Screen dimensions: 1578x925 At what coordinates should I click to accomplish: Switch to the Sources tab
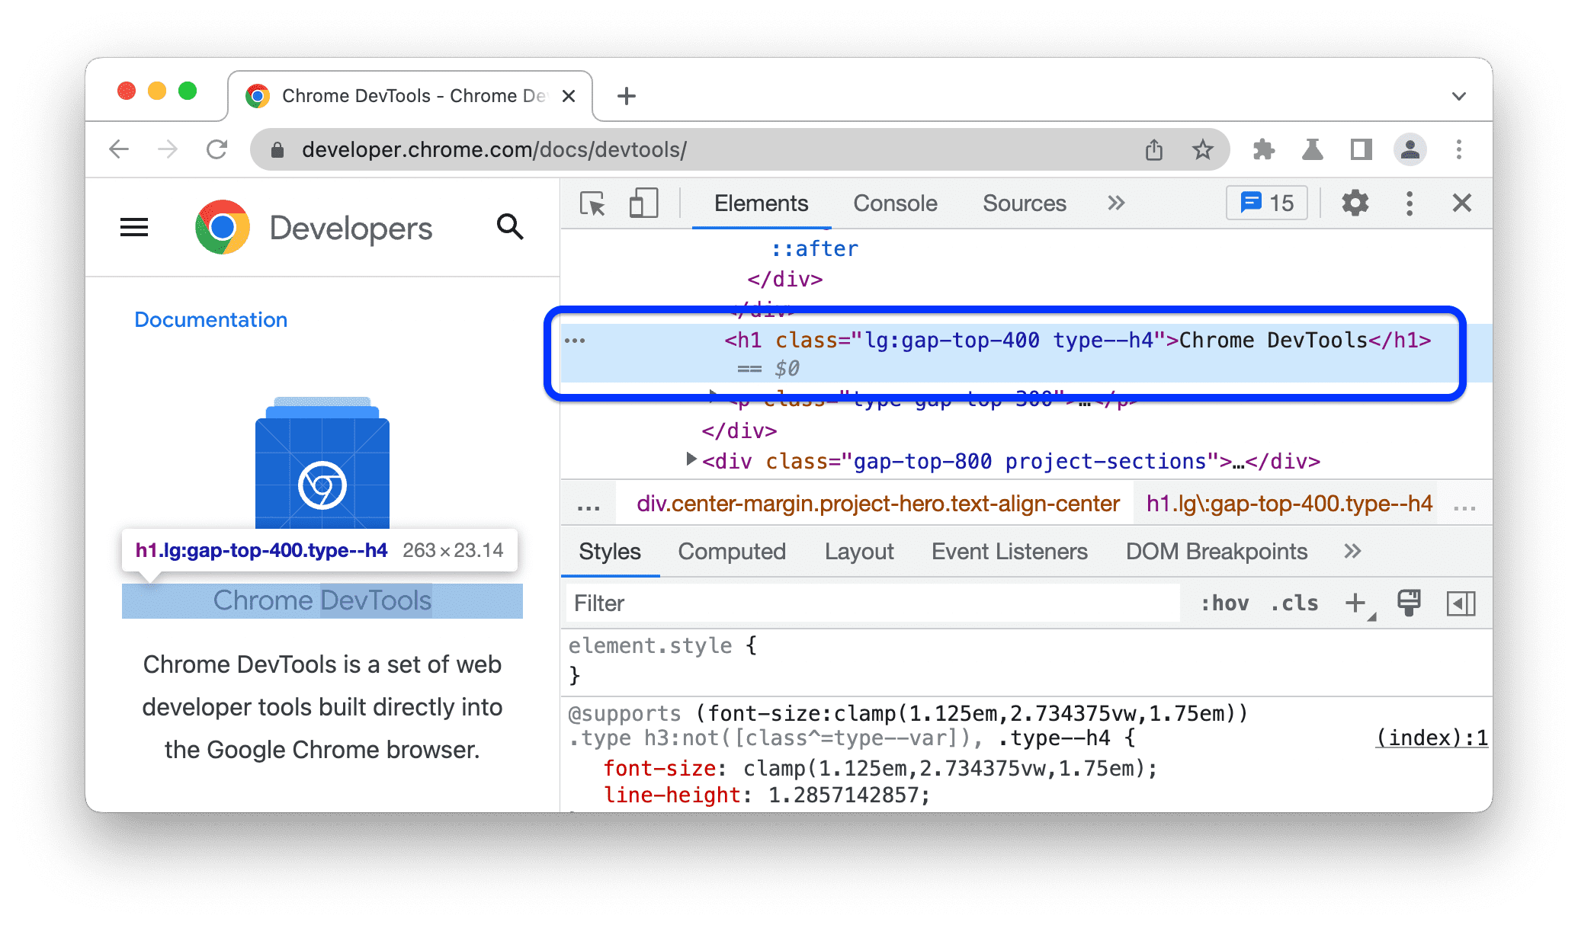point(1021,203)
